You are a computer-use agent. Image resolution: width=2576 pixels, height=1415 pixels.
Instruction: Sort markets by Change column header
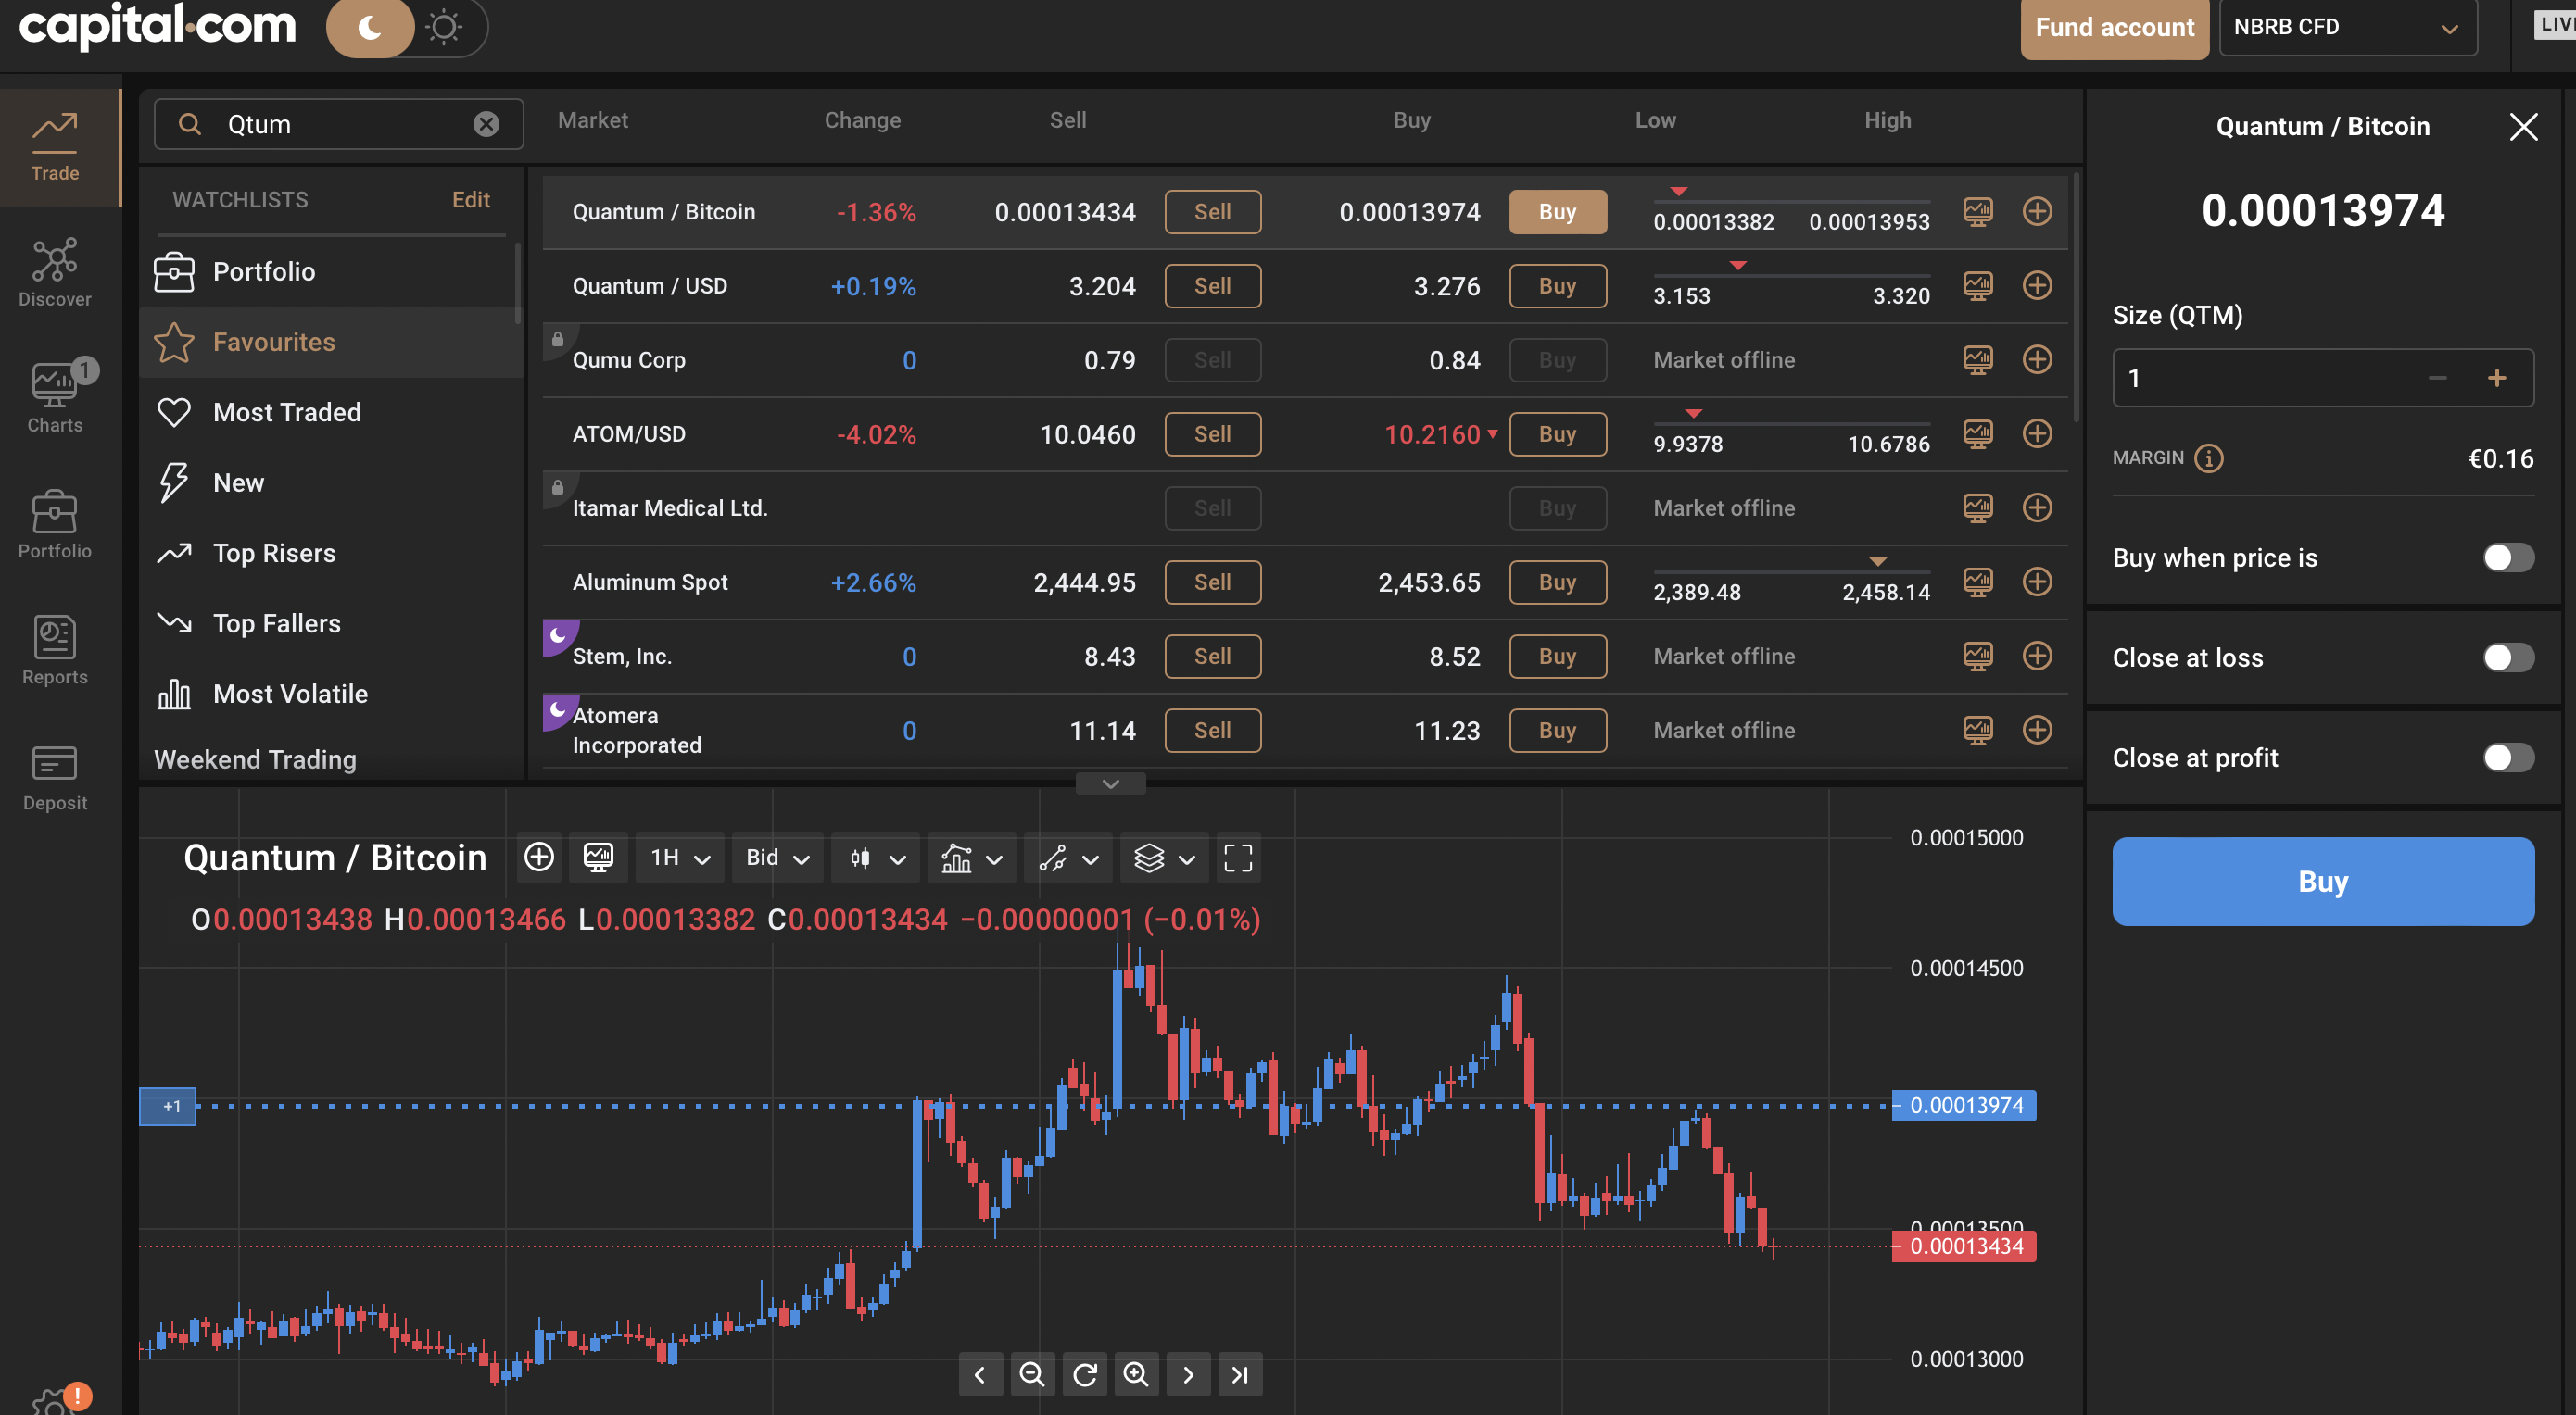[x=862, y=121]
